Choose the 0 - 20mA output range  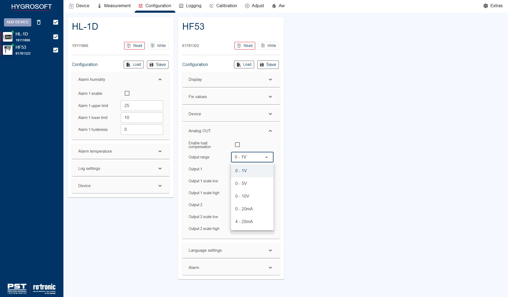[x=252, y=209]
